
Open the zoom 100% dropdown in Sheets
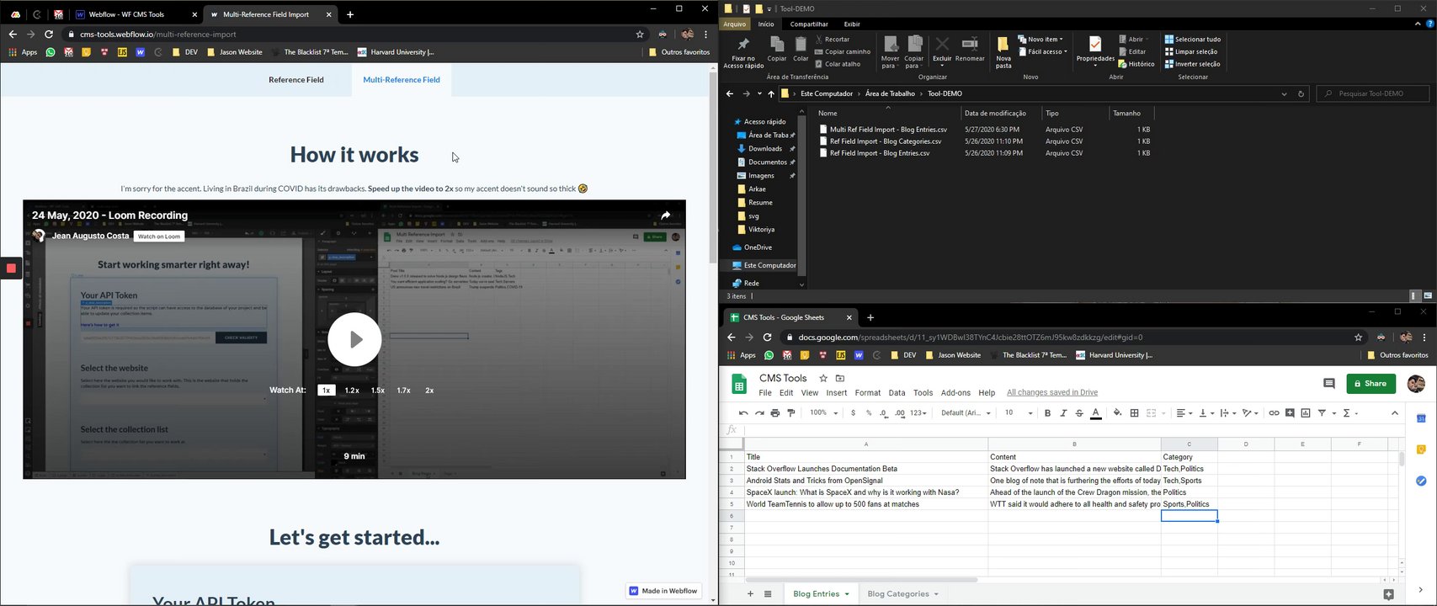(823, 413)
